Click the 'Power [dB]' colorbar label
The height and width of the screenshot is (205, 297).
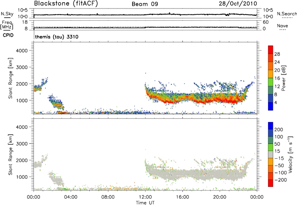(x=283, y=78)
